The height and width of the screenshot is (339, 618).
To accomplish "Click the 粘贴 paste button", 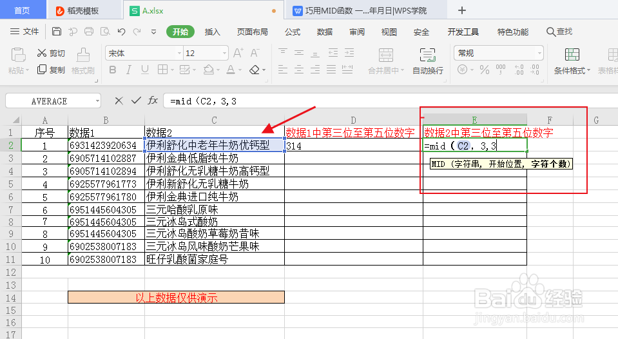I will pyautogui.click(x=18, y=61).
